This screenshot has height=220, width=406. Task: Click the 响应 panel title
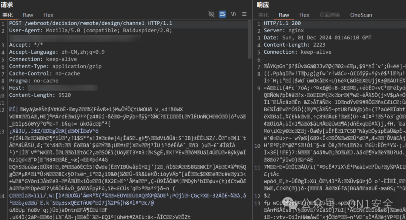point(263,5)
